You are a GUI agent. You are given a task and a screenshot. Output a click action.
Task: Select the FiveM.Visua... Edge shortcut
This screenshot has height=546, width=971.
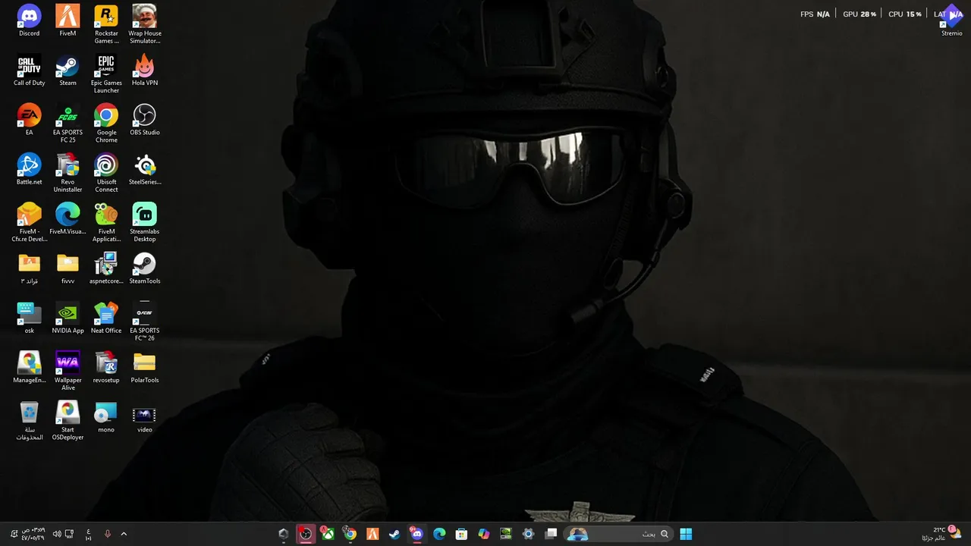pos(68,219)
